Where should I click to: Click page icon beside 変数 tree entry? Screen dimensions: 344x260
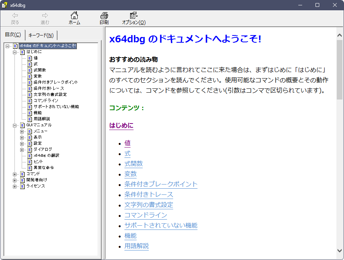click(x=30, y=76)
